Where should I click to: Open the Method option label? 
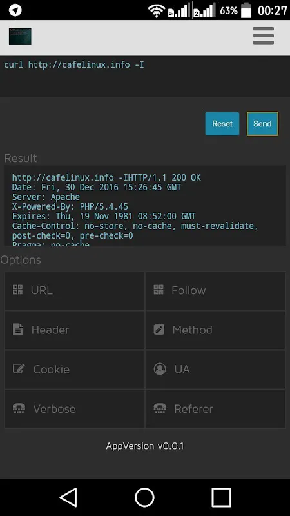pos(192,330)
